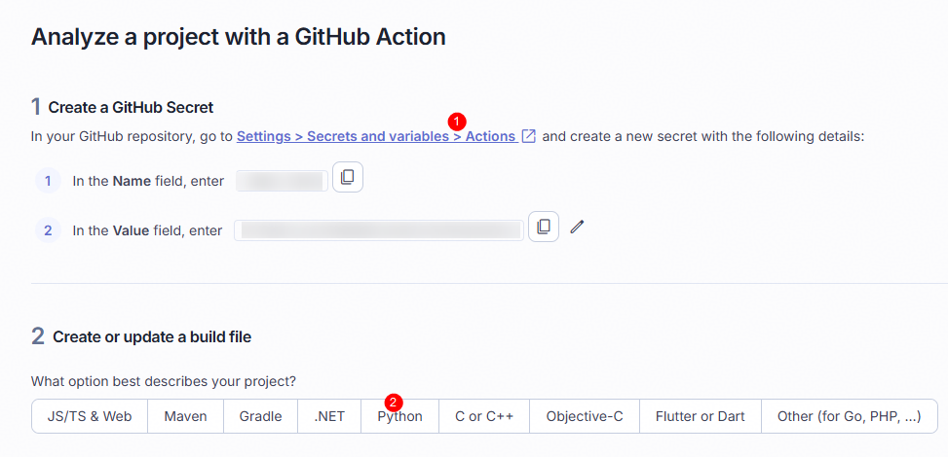Open the external link icon after Actions
The width and height of the screenshot is (948, 457).
coord(528,136)
